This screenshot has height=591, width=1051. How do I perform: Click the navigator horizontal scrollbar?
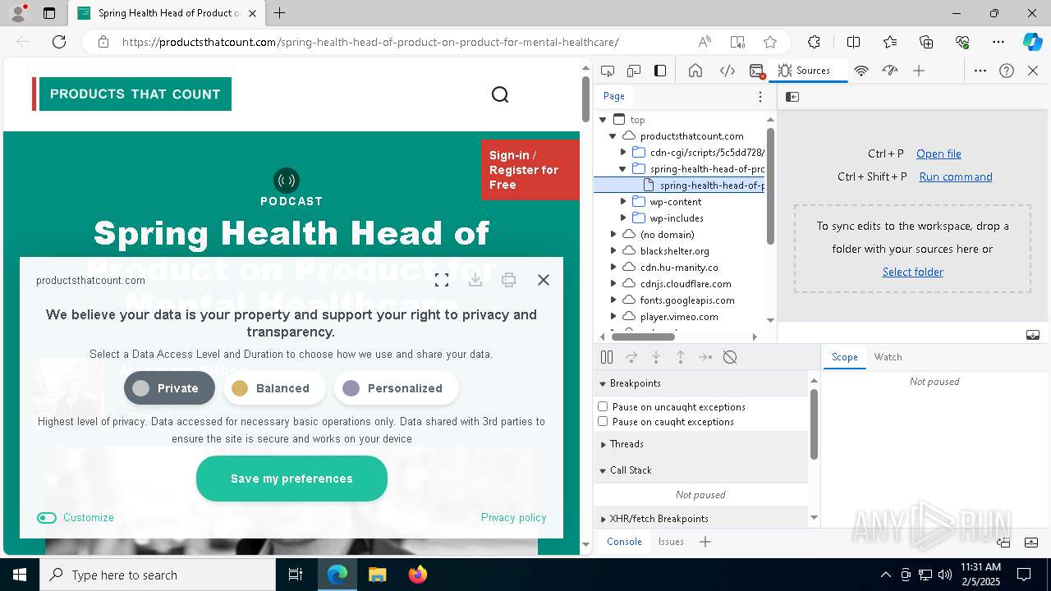[644, 337]
